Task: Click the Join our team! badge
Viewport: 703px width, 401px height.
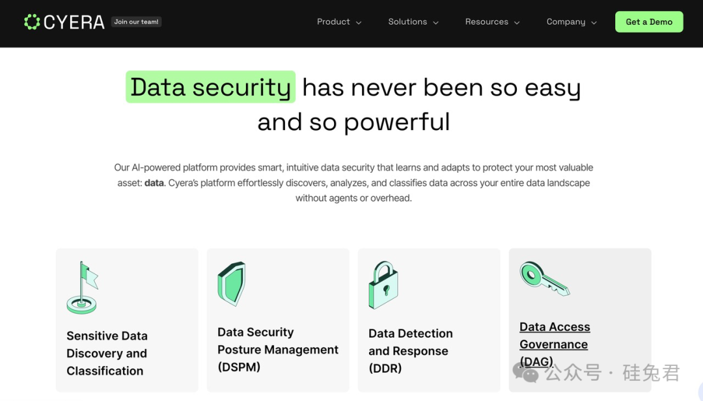Action: click(x=136, y=22)
